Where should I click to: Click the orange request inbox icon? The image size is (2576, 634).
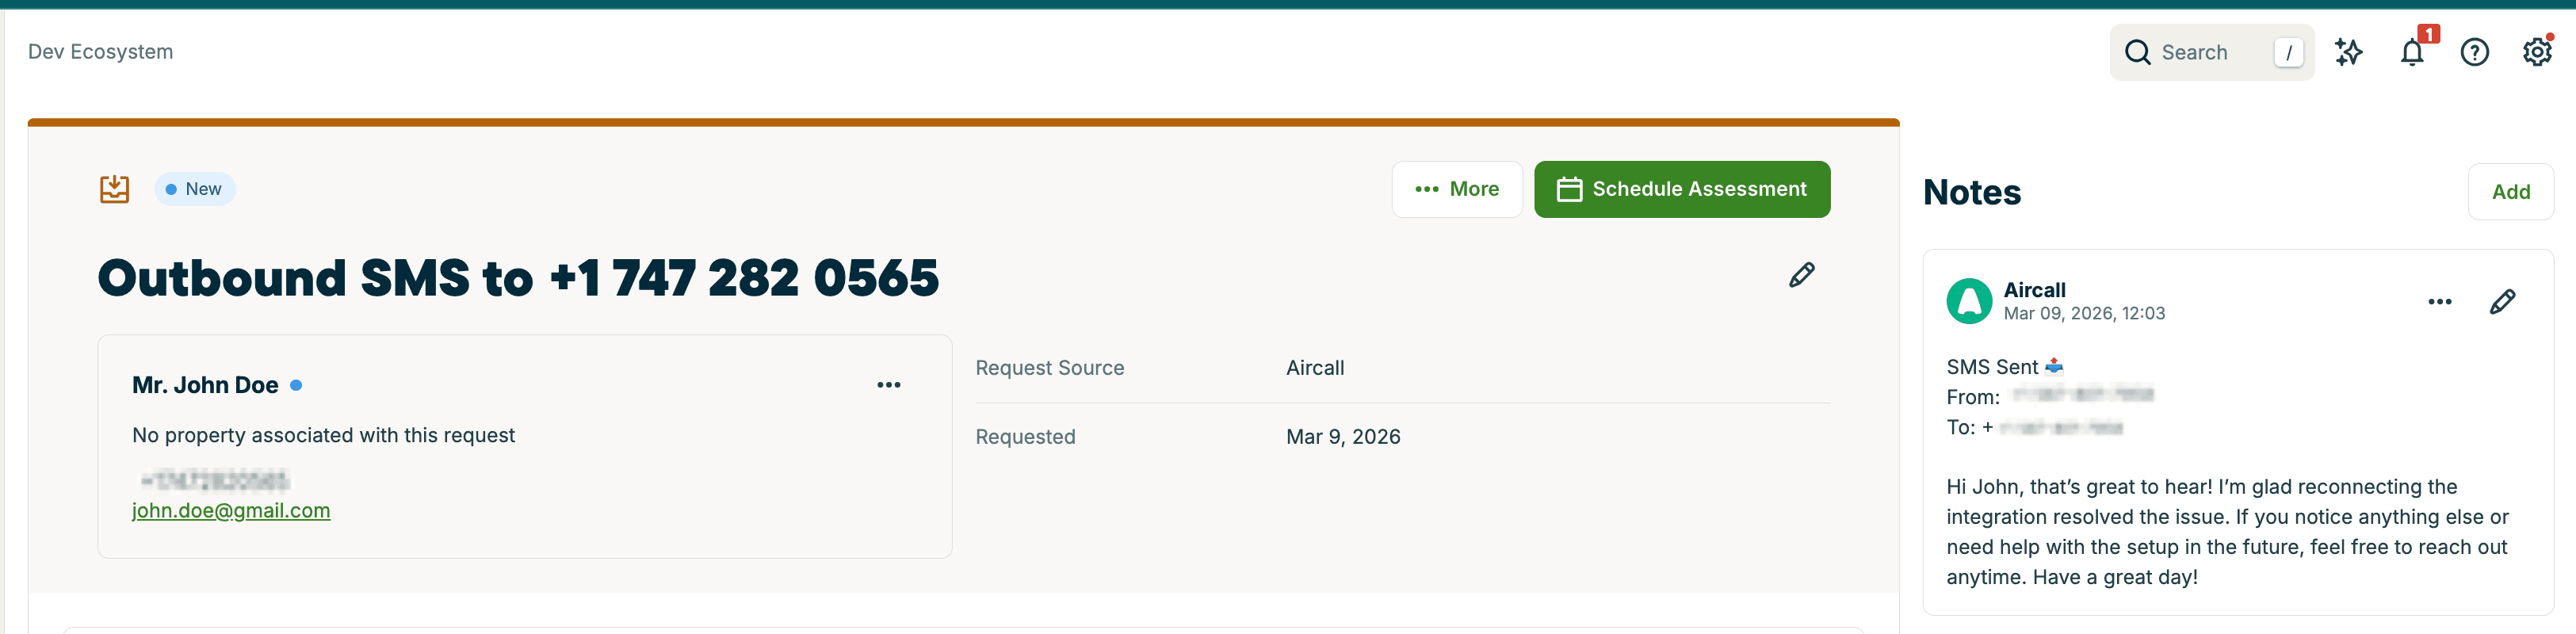coord(115,189)
